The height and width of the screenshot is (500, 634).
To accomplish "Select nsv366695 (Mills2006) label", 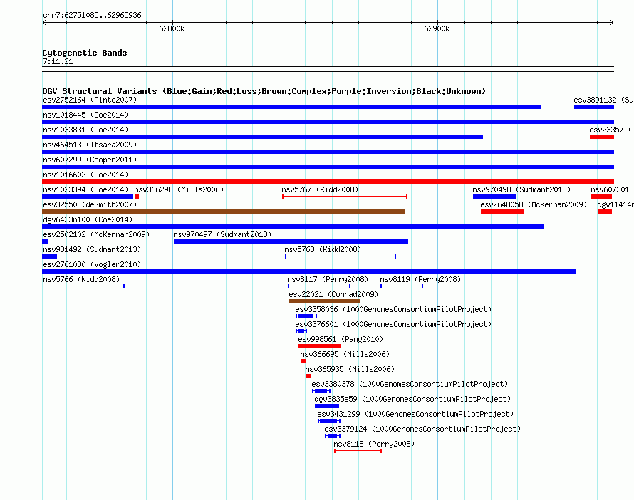I will coord(345,354).
